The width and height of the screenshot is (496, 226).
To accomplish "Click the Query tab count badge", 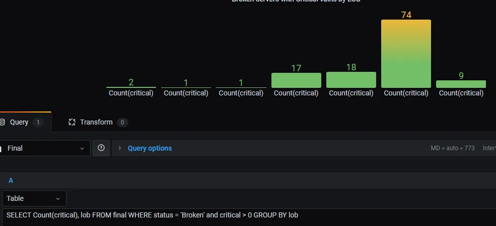I will click(x=38, y=122).
